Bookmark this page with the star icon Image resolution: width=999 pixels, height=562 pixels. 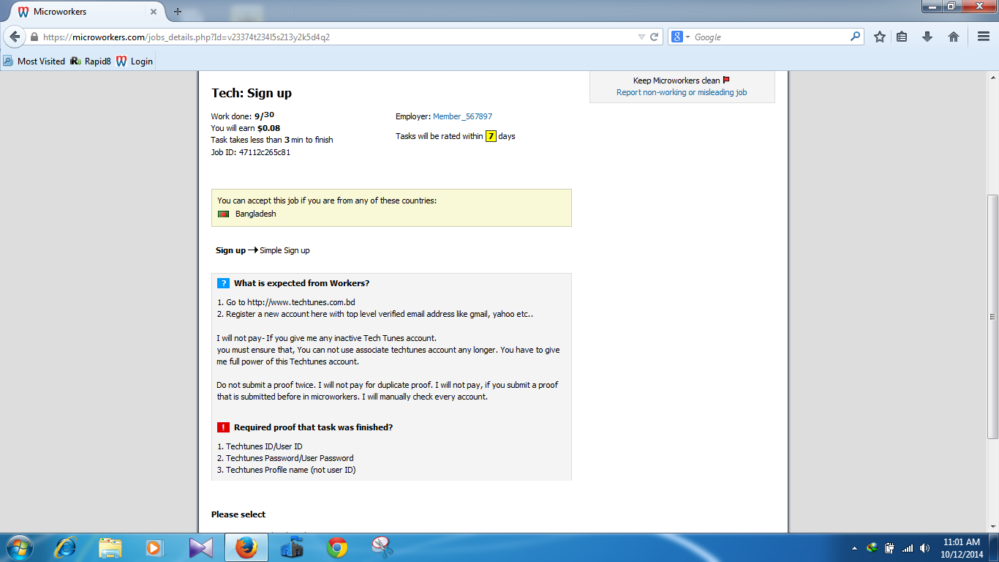tap(880, 37)
